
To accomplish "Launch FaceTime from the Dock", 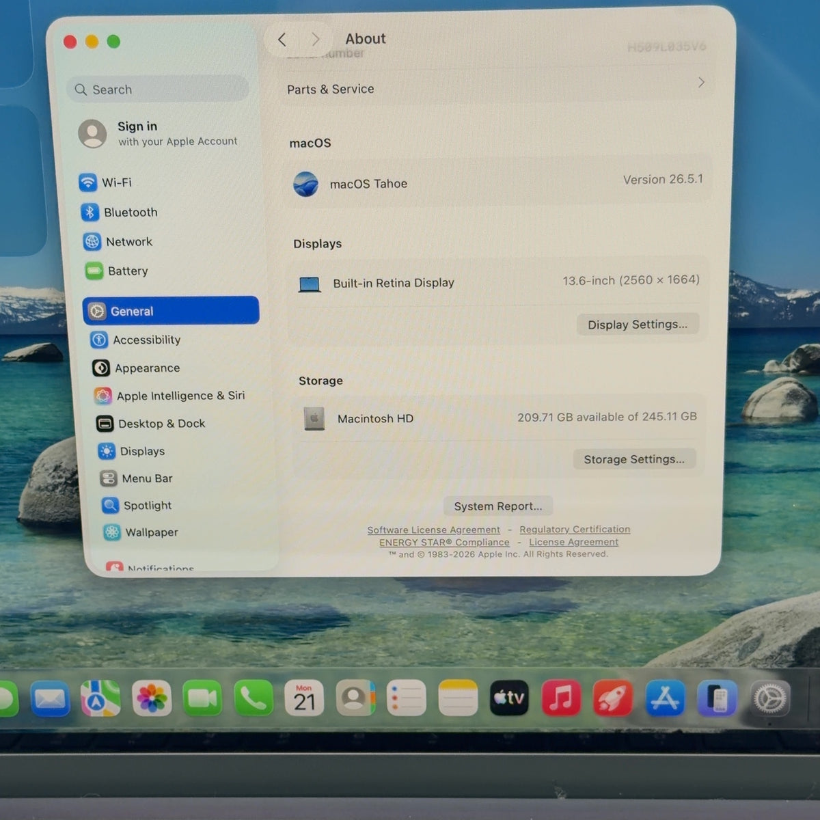I will (x=202, y=698).
